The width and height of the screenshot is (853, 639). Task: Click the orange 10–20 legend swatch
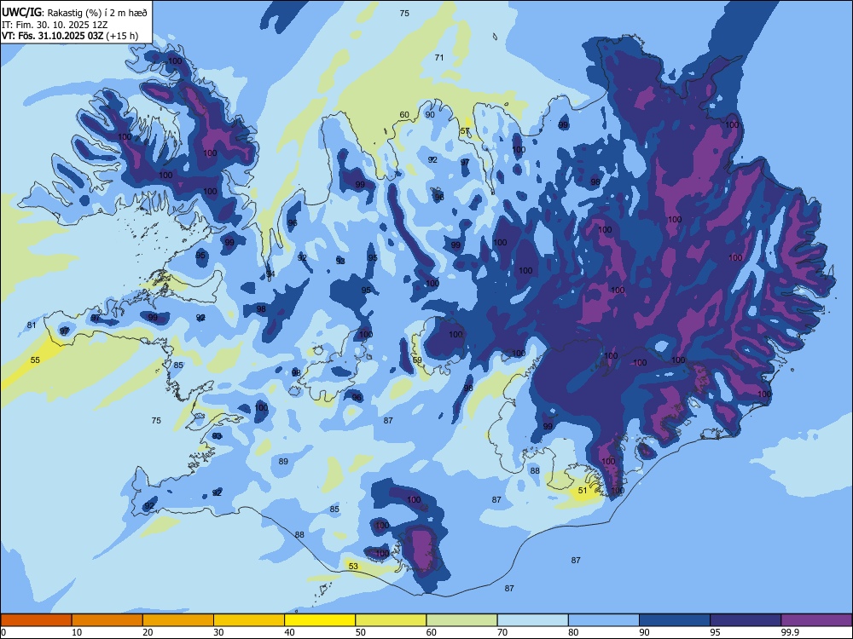click(107, 620)
